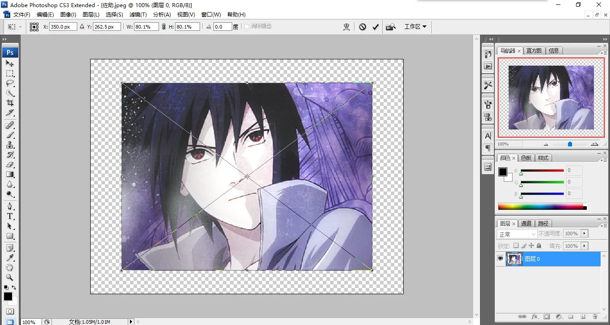This screenshot has width=610, height=325.
Task: Toggle lock all padlock in Layers panel
Action: tap(539, 246)
